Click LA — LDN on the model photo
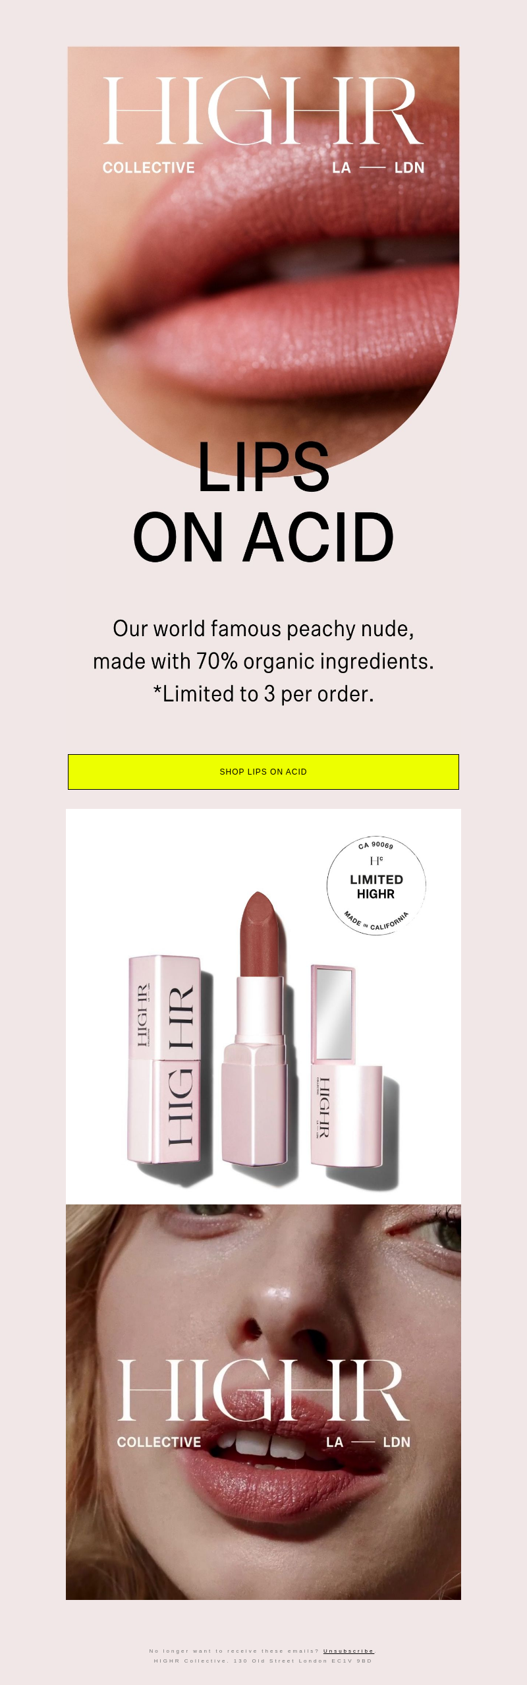 pos(368,1442)
